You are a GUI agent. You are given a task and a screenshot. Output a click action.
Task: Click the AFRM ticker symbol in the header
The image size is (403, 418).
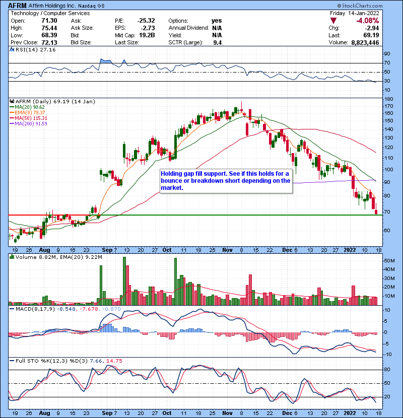17,6
